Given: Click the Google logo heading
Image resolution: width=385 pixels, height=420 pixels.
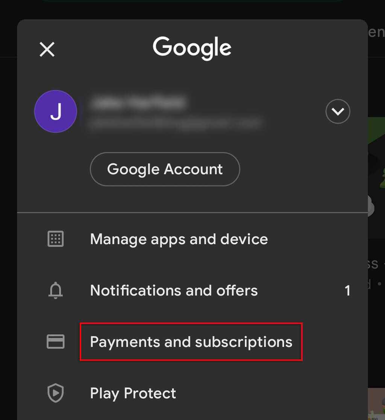Looking at the screenshot, I should tap(192, 48).
